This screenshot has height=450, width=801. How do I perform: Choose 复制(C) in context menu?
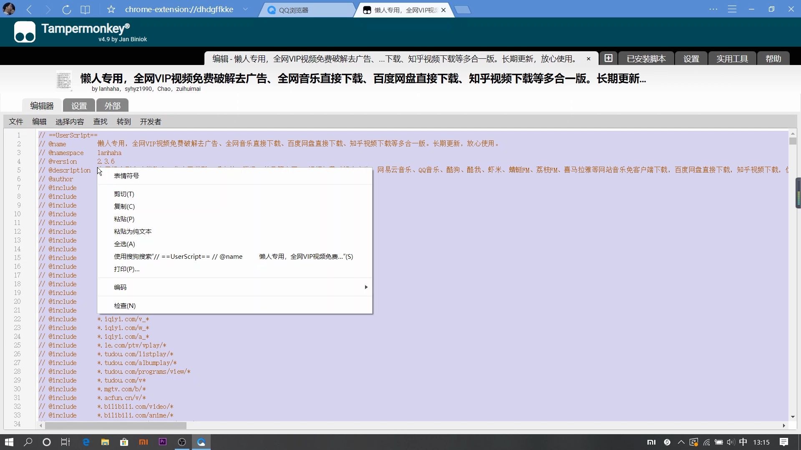(235, 207)
